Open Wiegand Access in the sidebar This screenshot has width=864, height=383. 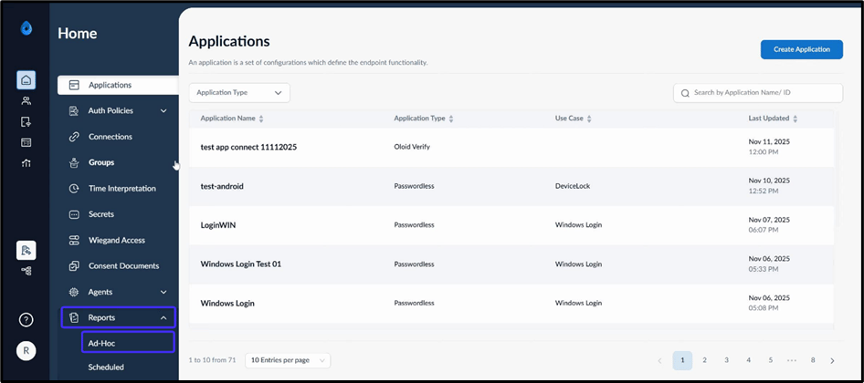(x=118, y=240)
